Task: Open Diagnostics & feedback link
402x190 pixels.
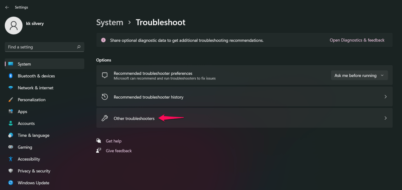Action: 357,40
